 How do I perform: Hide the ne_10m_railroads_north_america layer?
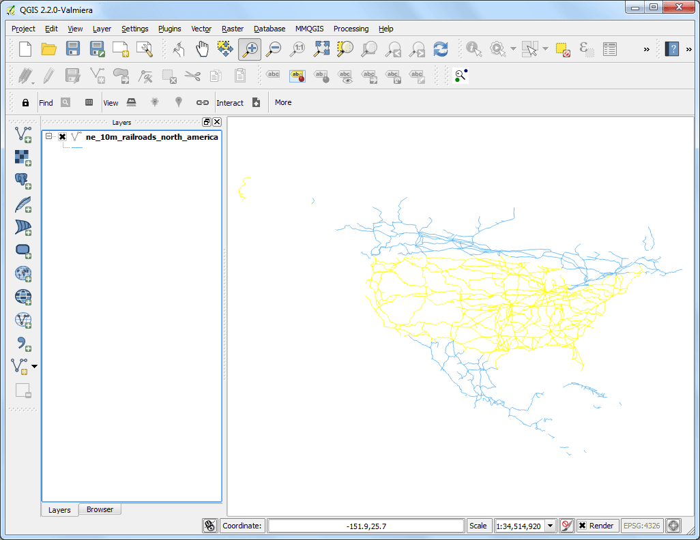click(x=61, y=136)
